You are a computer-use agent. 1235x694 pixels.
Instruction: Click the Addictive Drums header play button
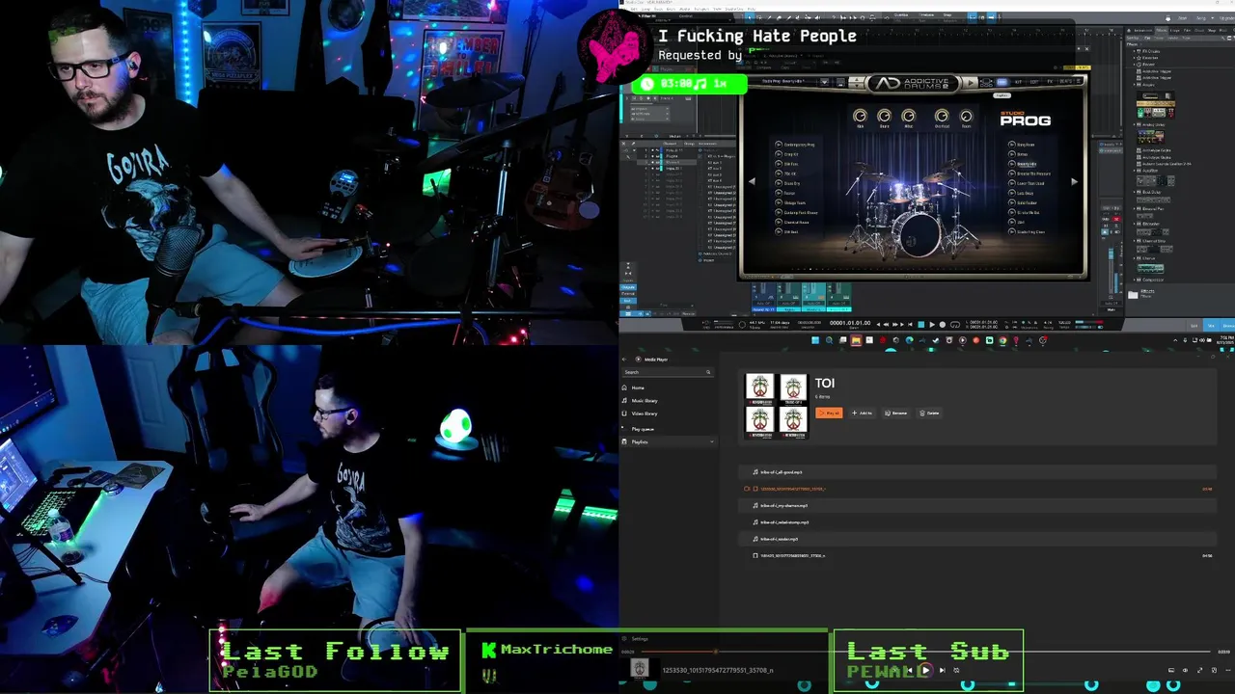pos(971,83)
